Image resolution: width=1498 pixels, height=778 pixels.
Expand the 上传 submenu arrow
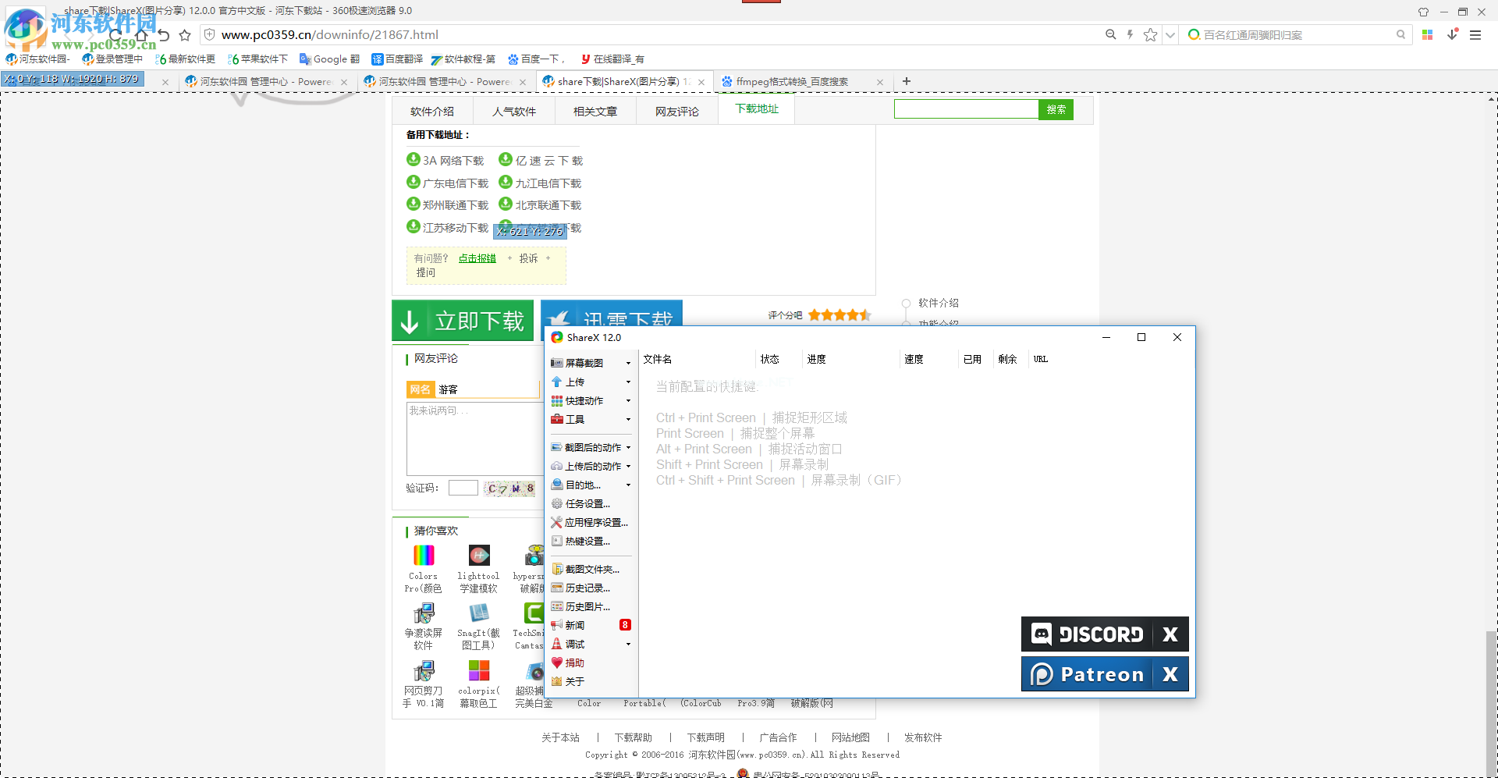(x=628, y=382)
